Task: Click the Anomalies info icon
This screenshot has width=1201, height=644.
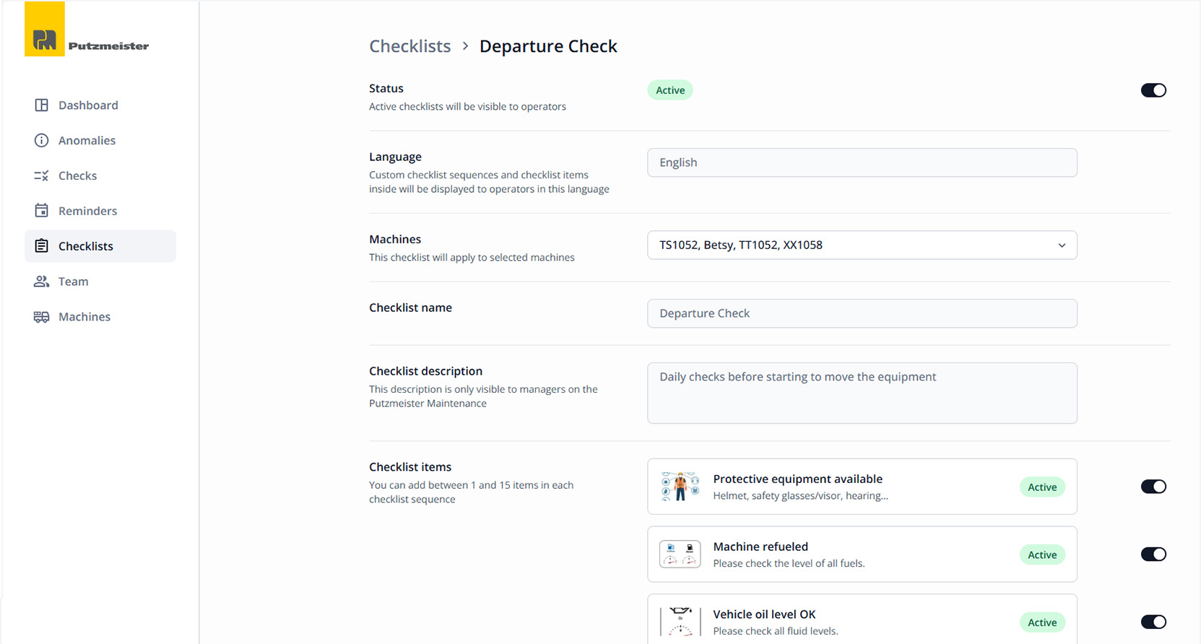Action: (41, 141)
